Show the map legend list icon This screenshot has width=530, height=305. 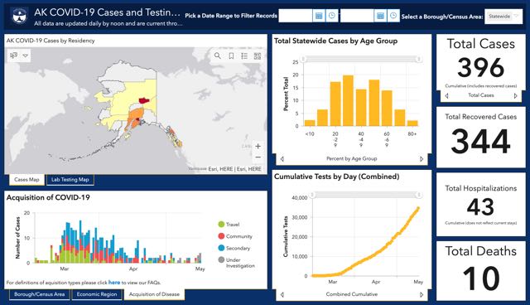[244, 56]
